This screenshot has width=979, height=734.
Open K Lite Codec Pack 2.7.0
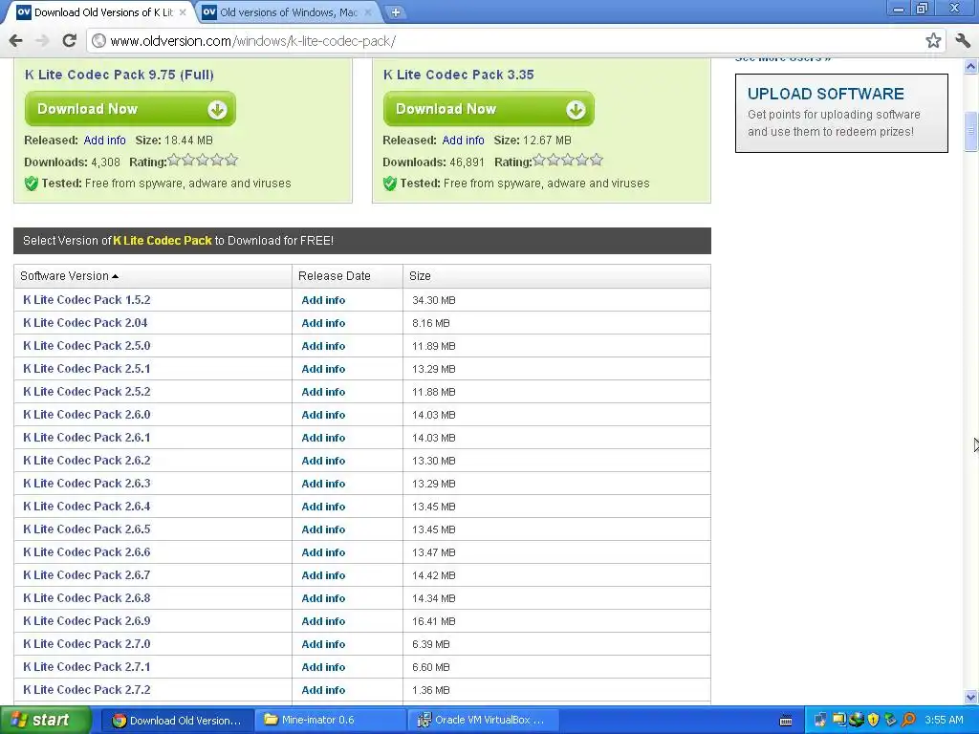[x=87, y=644]
